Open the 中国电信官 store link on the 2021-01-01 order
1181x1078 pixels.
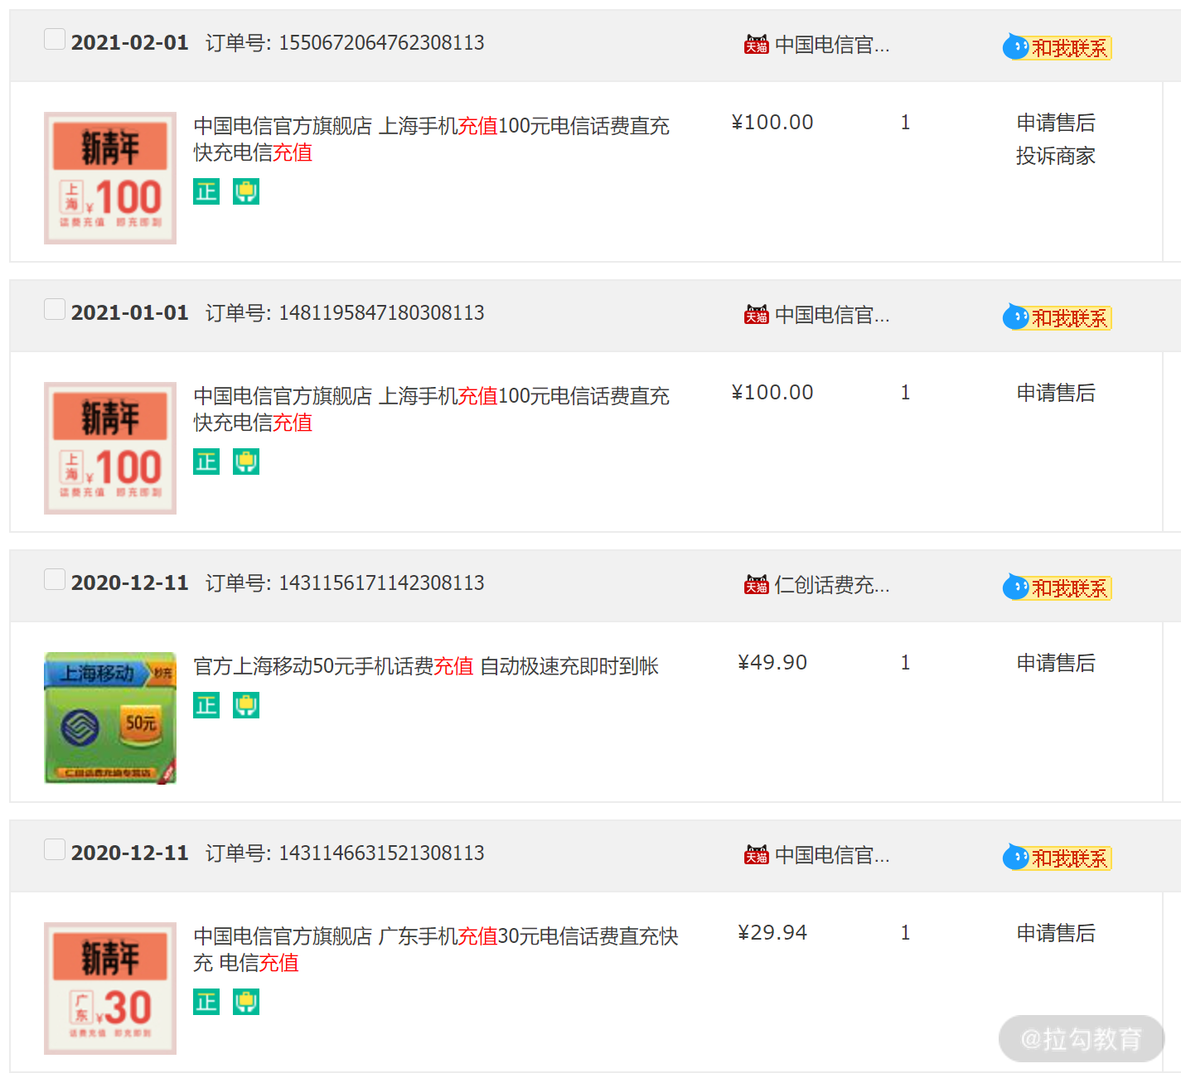[x=831, y=315]
